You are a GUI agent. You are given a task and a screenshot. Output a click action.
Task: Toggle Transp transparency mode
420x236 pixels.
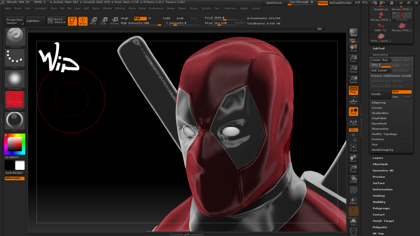(354, 201)
